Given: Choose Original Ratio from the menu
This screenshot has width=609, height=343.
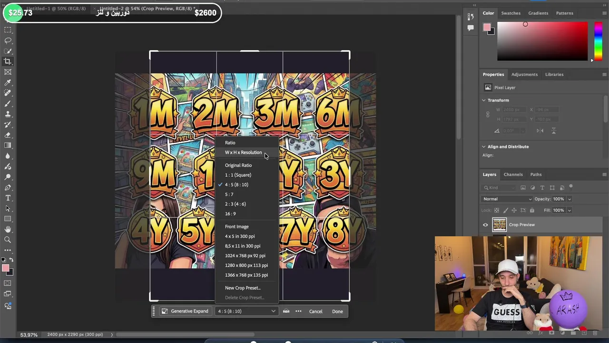Looking at the screenshot, I should (x=238, y=165).
